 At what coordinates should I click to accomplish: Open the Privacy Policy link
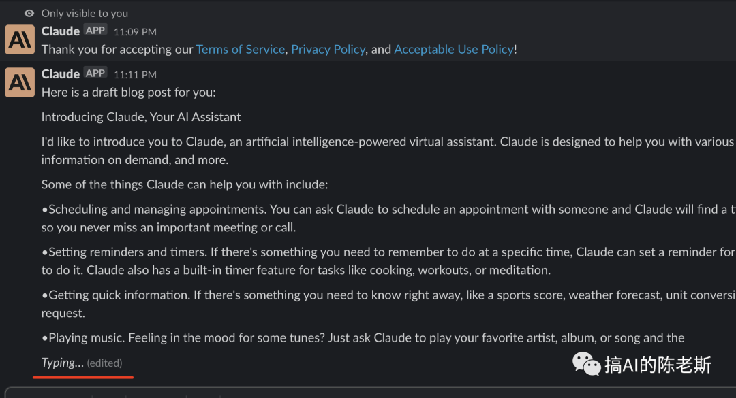point(328,49)
